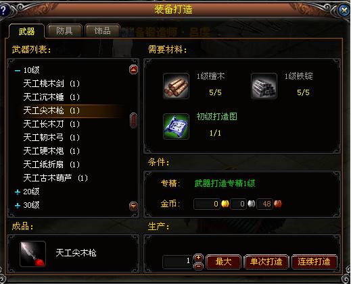The width and height of the screenshot is (351, 284).
Task: Decrease quantity with the minus stepper
Action: click(x=198, y=266)
